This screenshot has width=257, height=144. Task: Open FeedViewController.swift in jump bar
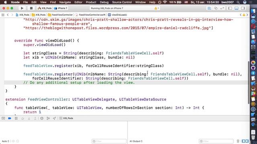[x=90, y=15]
